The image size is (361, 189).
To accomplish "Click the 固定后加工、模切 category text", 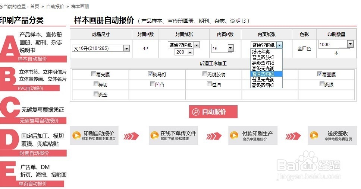I will 43,136.
